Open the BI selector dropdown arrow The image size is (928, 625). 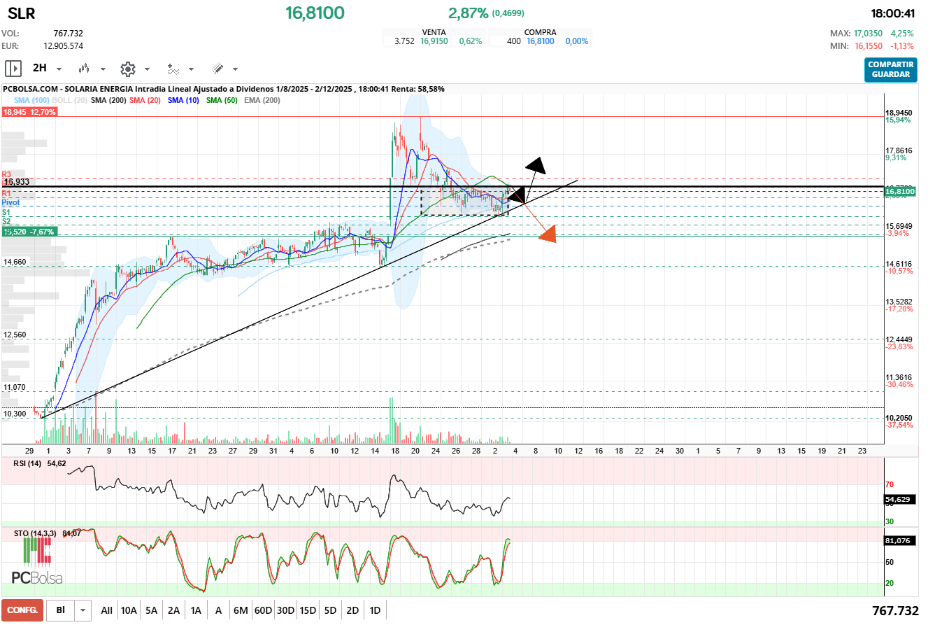(83, 610)
